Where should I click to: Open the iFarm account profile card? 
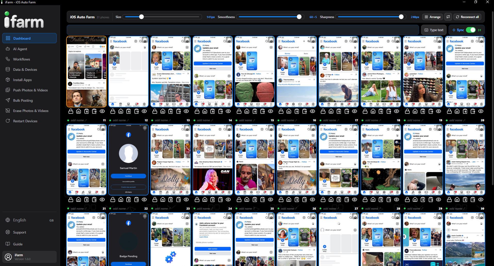(x=29, y=257)
